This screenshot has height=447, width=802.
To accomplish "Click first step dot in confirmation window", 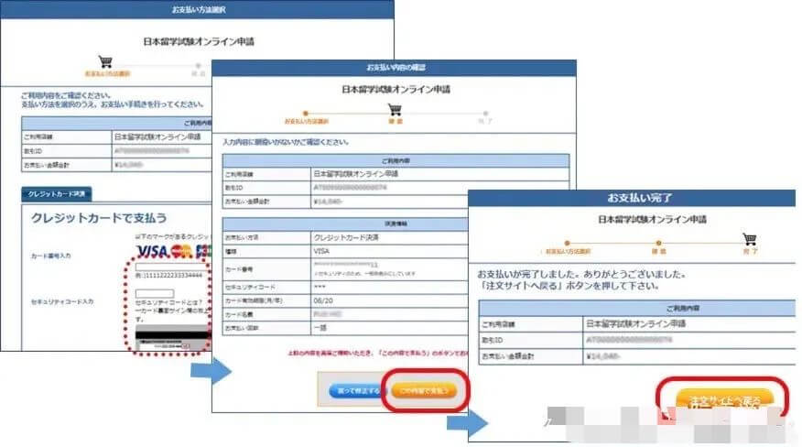I will point(306,114).
